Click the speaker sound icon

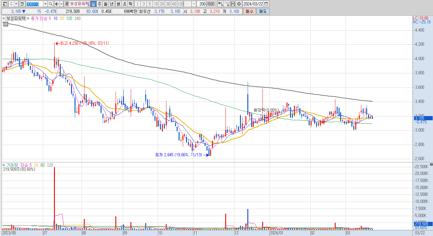pos(57,4)
